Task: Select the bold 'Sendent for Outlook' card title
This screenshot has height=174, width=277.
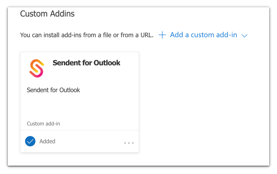Action: tap(86, 63)
